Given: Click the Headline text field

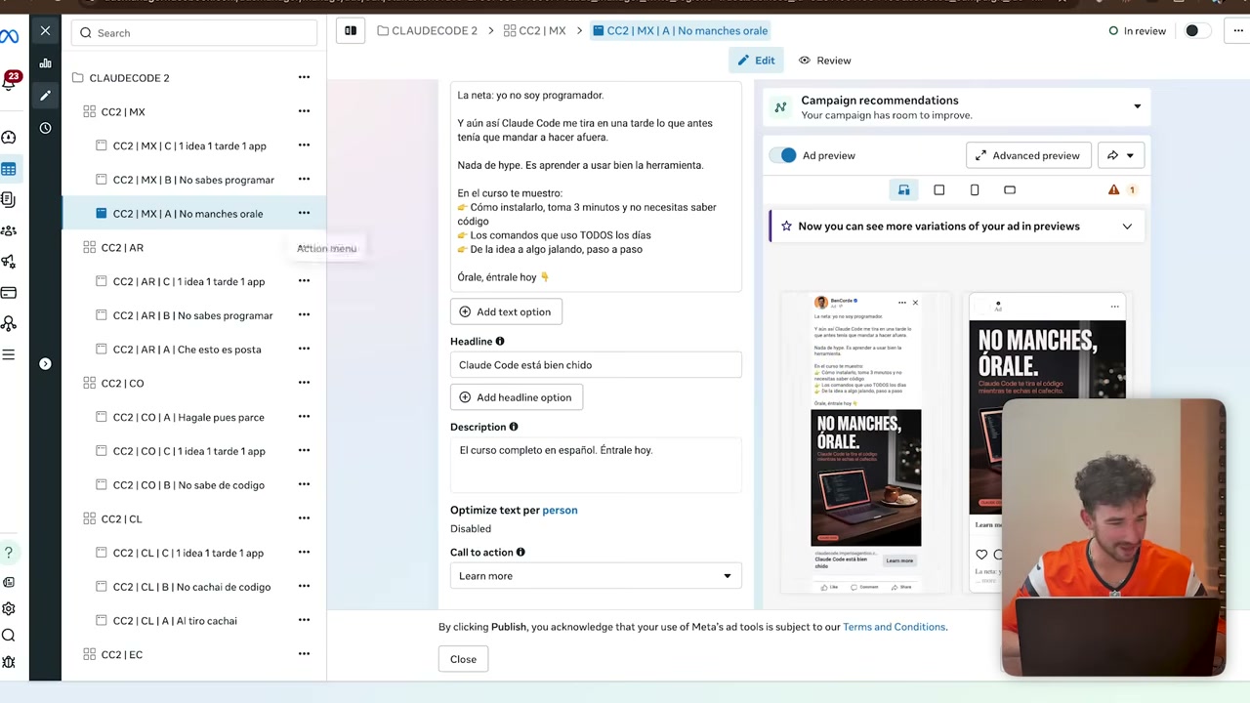Looking at the screenshot, I should [x=596, y=365].
